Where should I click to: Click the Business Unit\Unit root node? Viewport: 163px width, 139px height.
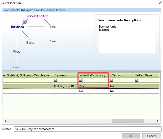(x=37, y=16)
